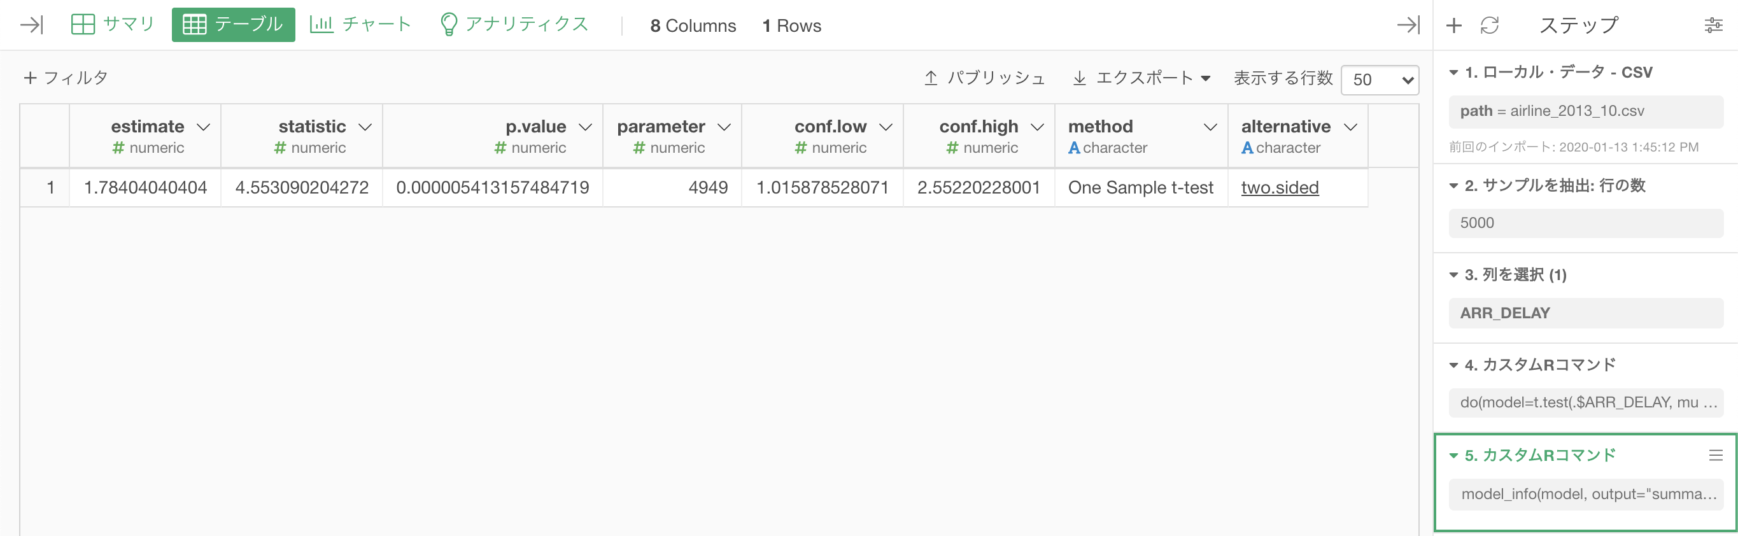1738x536 pixels.
Task: Open the p.value column dropdown arrow
Action: coord(586,127)
